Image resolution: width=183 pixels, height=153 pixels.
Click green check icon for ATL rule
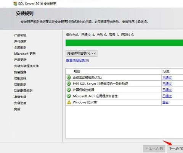tap(69, 77)
